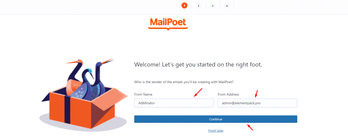Click the sender question text
348x137 pixels.
pyautogui.click(x=184, y=82)
